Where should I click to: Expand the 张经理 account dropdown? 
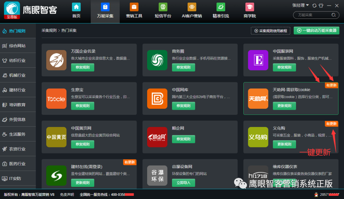tap(300, 5)
